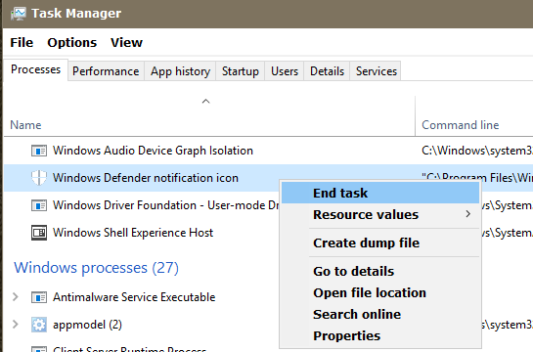
Task: Switch to the Startup tab
Action: 241,71
